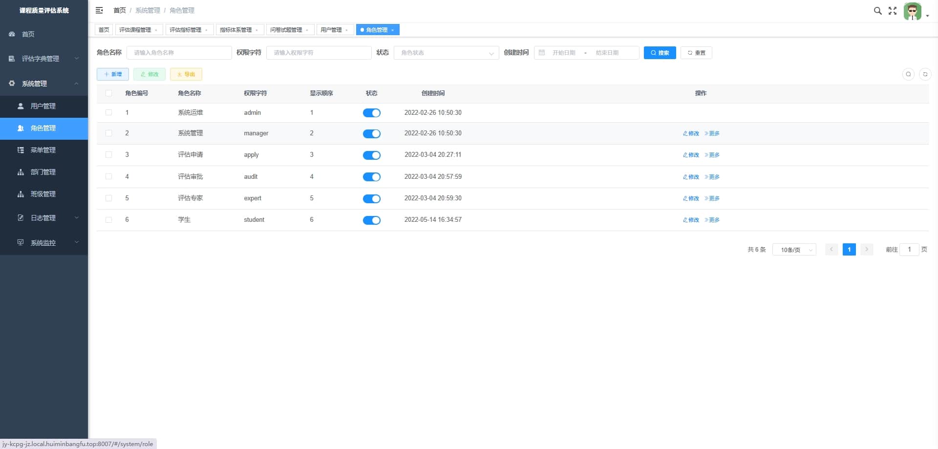Click the 评估字典管理 sidebar icon
This screenshot has width=938, height=449.
(12, 59)
